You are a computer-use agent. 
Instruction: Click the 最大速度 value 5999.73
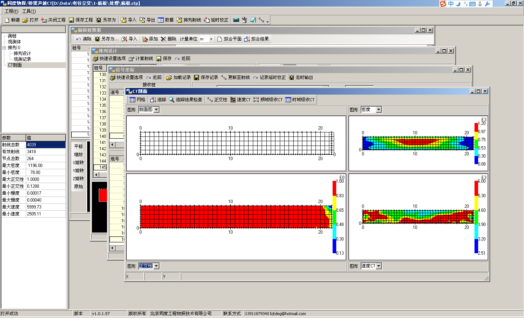[x=46, y=207]
